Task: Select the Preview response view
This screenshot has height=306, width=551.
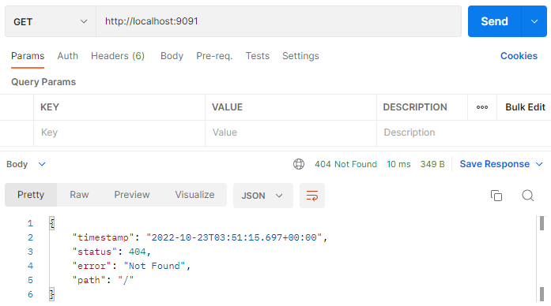Action: tap(132, 195)
